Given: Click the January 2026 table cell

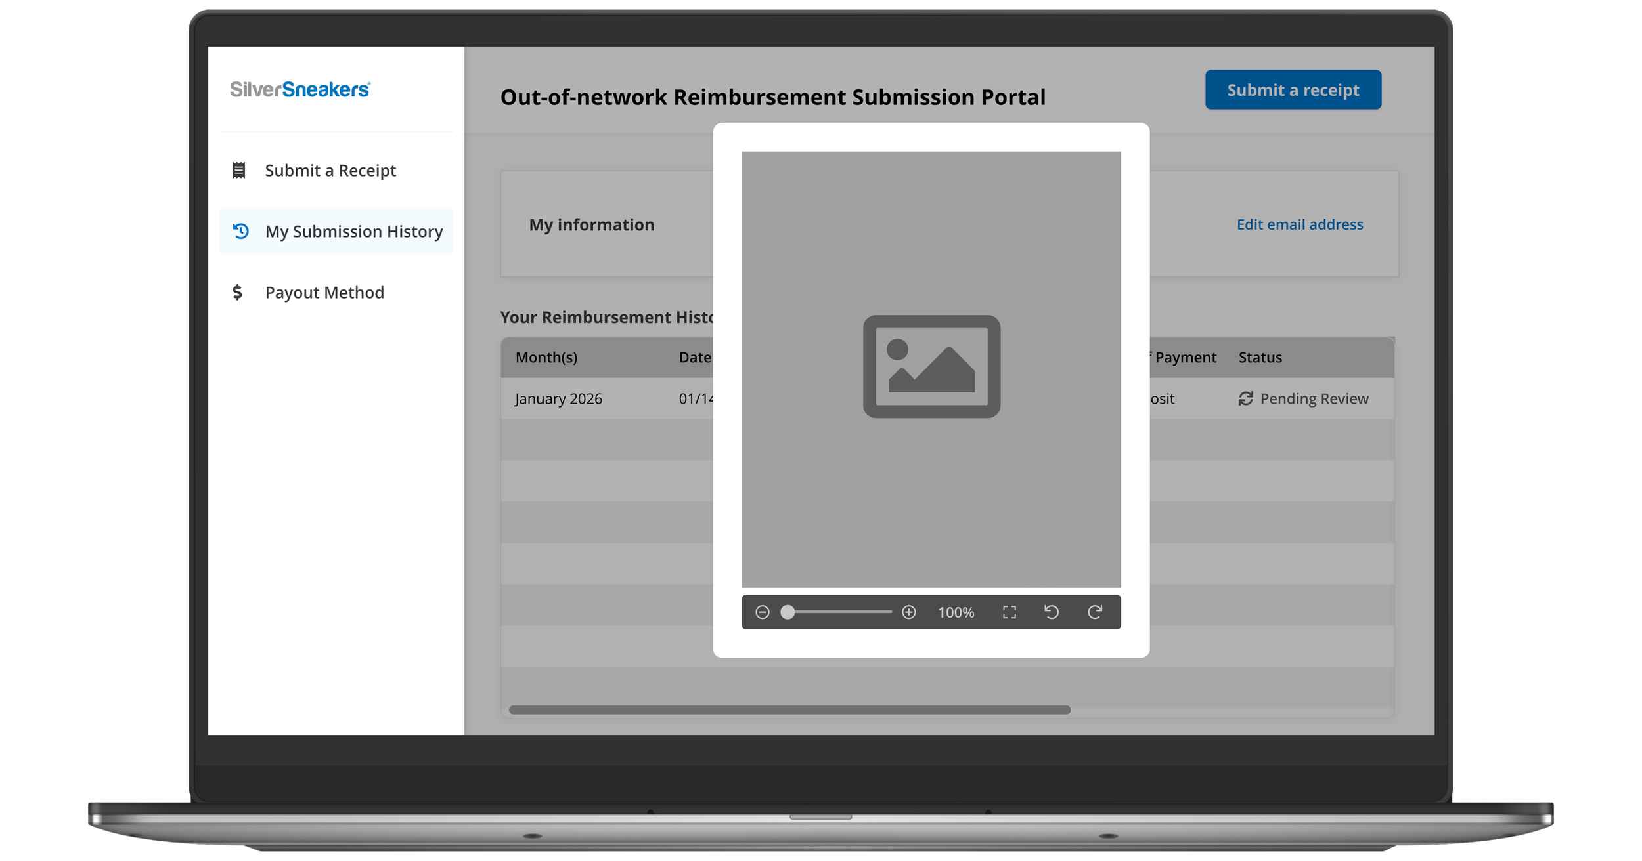Looking at the screenshot, I should pos(558,398).
